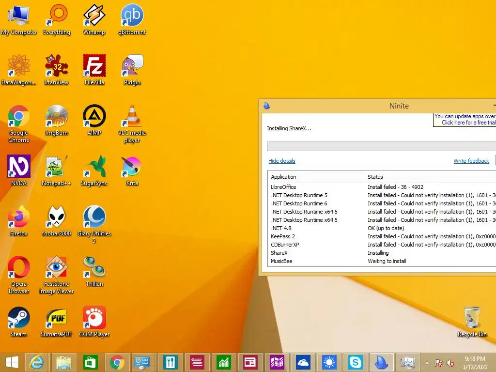Show hidden system tray icons
Screen dimensions: 496x372
427,363
